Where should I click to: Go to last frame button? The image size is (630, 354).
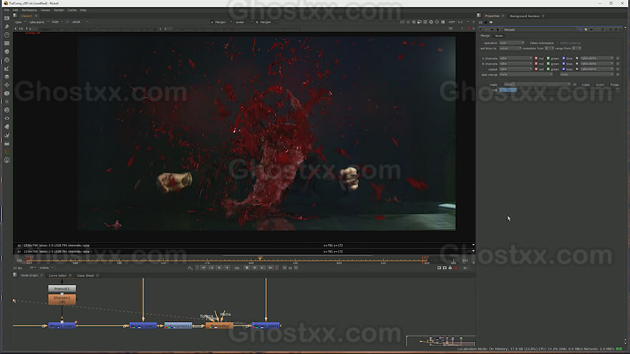pyautogui.click(x=271, y=267)
